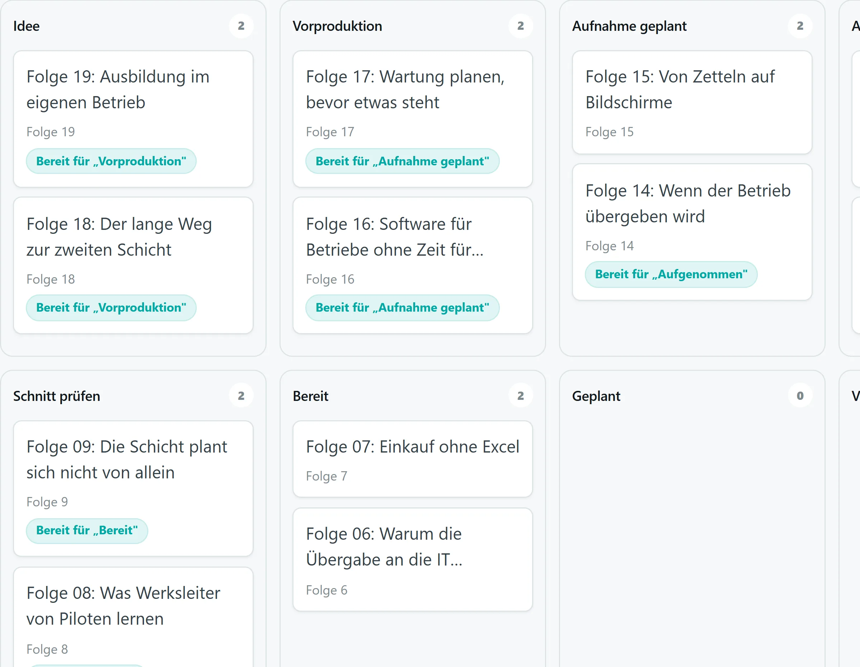Click the Idee column heading
The width and height of the screenshot is (860, 667).
(27, 26)
